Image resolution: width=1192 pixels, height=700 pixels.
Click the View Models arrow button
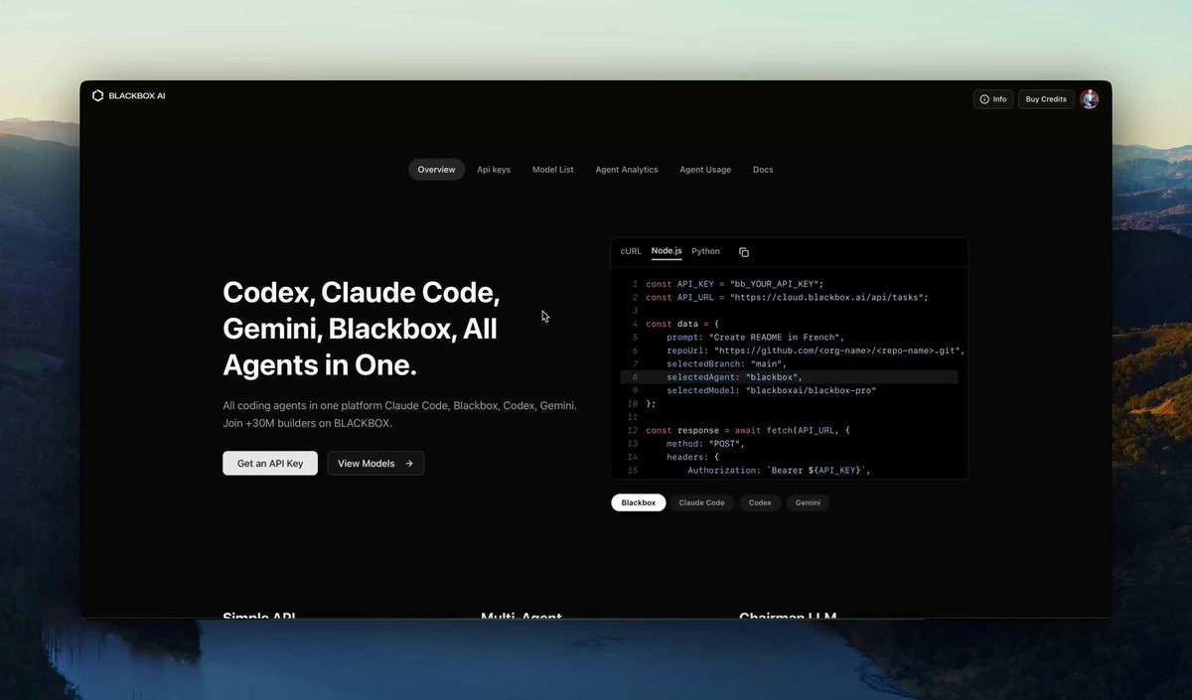pos(375,464)
